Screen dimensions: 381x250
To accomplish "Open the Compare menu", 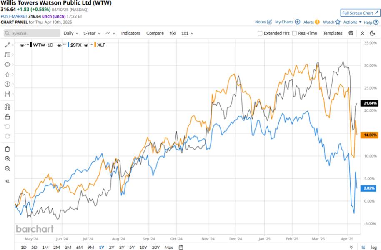I will 155,33.
